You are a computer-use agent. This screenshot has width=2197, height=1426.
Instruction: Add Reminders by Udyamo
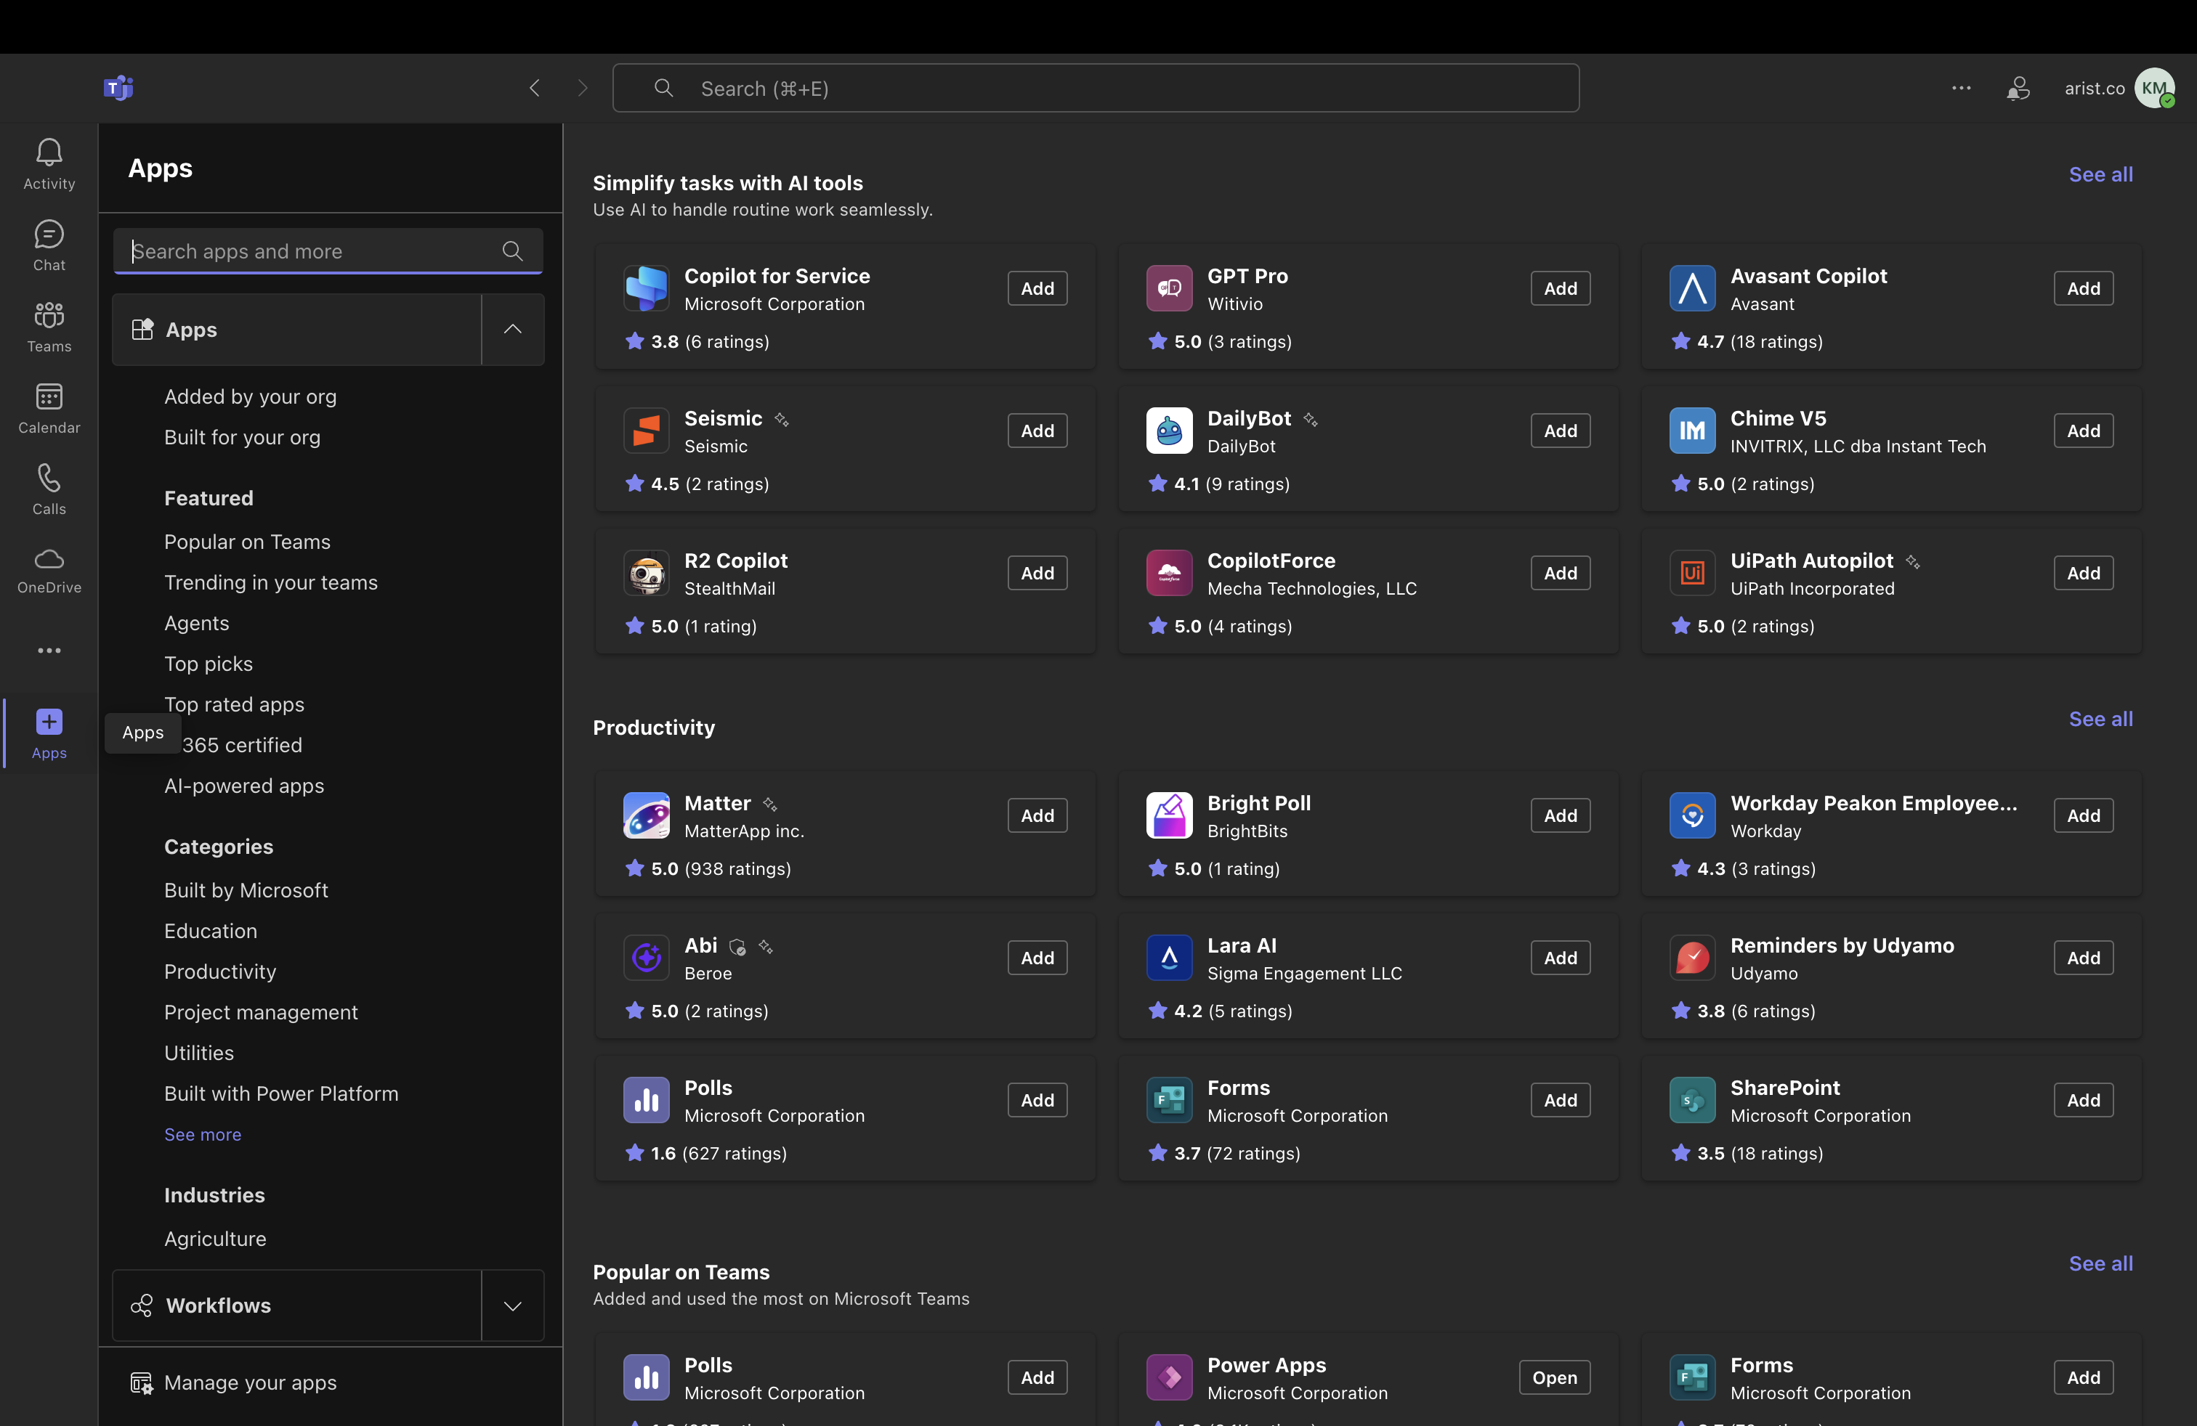coord(2084,958)
